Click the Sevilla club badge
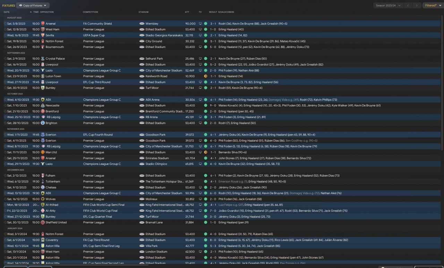The image size is (444, 268). pos(43,35)
